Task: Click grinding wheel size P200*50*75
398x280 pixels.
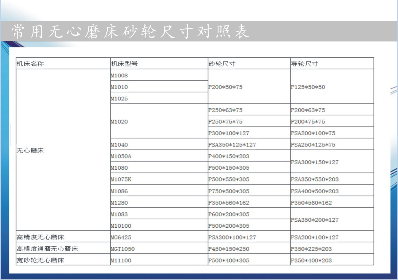Action: pyautogui.click(x=249, y=86)
